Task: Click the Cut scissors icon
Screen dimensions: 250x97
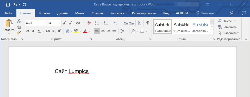Action: (19, 21)
